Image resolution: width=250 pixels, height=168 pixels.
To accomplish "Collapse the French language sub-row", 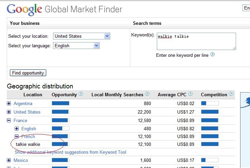I will tap(17, 136).
